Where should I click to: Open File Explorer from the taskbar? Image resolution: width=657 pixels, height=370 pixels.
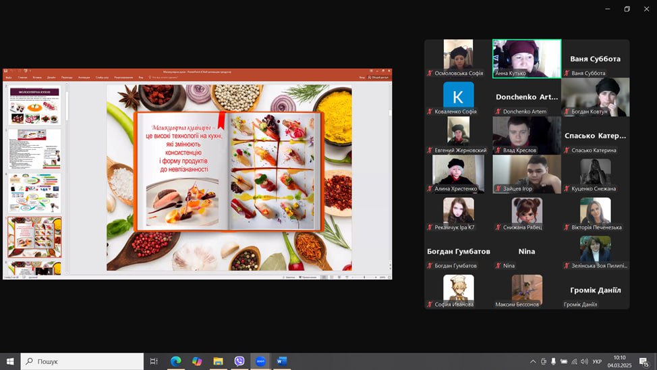click(x=218, y=361)
